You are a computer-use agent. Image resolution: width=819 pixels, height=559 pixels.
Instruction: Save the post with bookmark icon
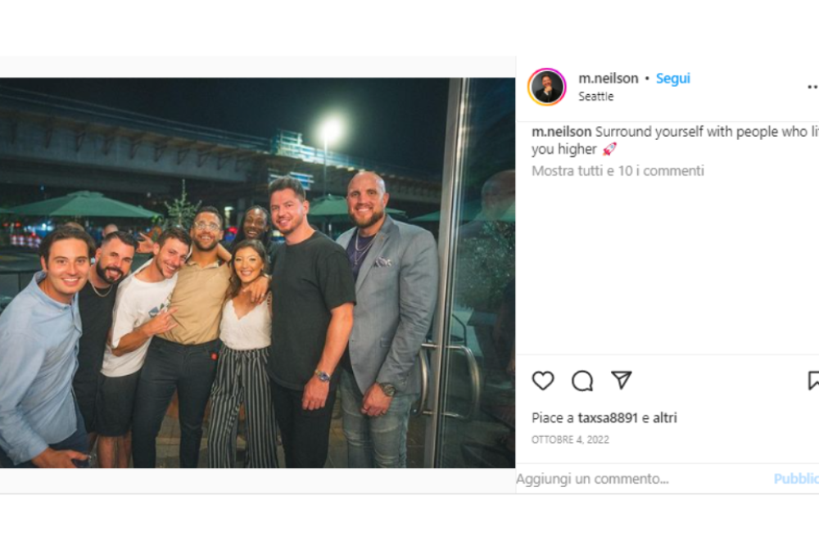pyautogui.click(x=813, y=381)
